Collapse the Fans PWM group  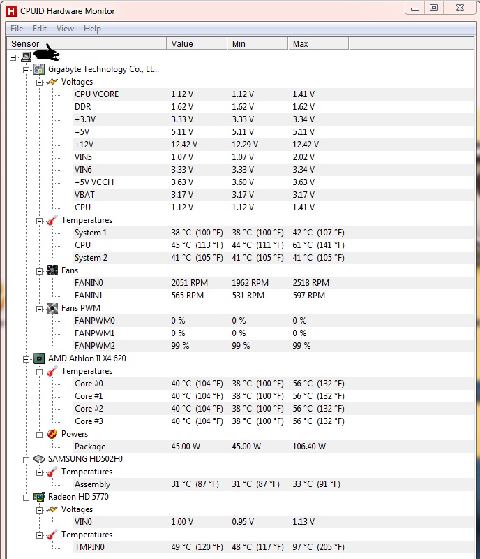coord(40,309)
